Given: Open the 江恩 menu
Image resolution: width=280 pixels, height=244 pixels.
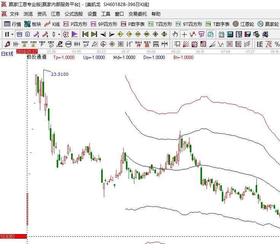Looking at the screenshot, I should click(x=56, y=14).
